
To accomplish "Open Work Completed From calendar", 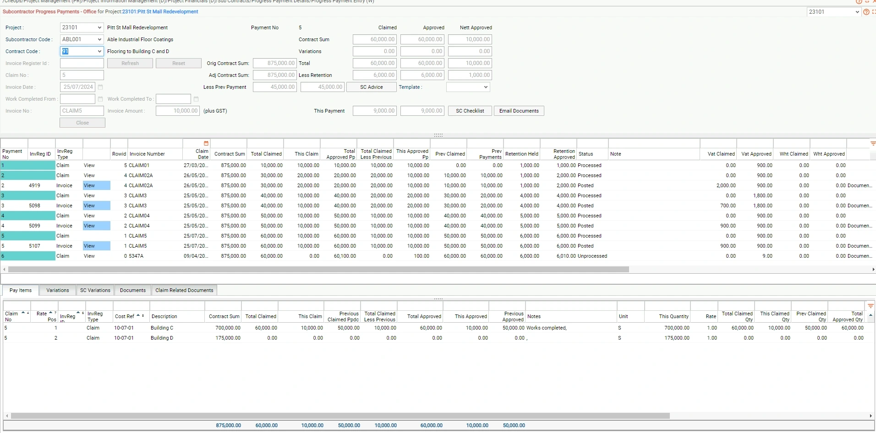I will point(100,99).
